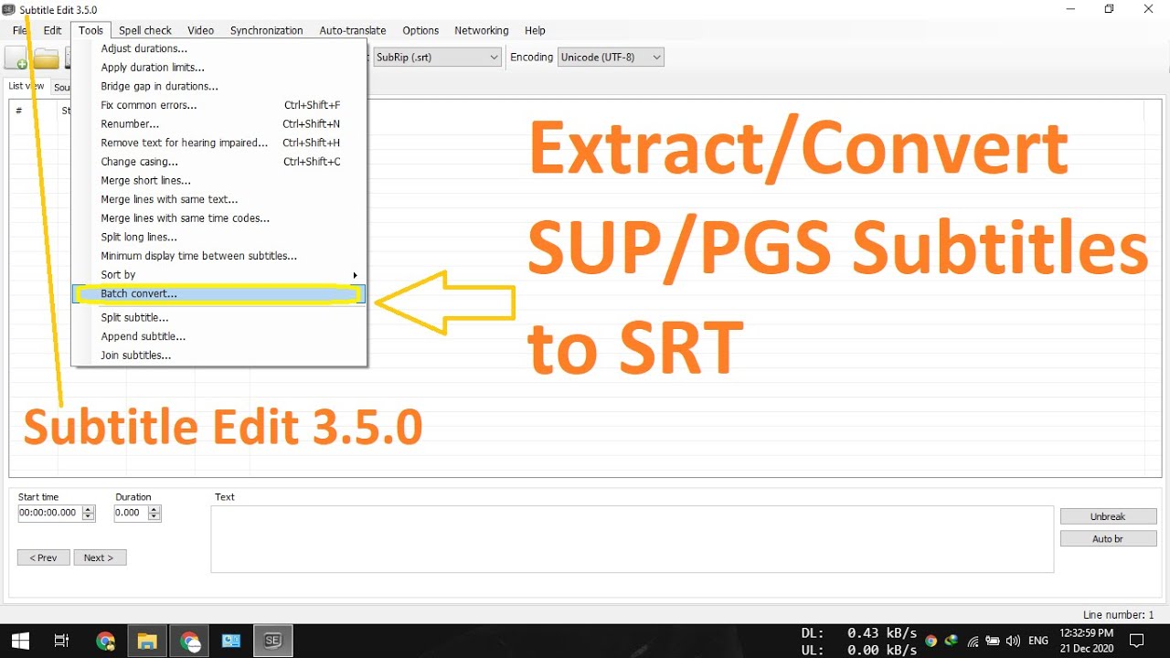Choose Split subtitle menu item
The image size is (1170, 658).
point(219,317)
